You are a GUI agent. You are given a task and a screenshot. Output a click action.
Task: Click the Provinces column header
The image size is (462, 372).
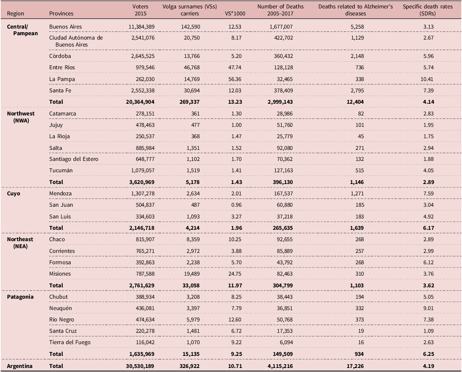(x=61, y=14)
